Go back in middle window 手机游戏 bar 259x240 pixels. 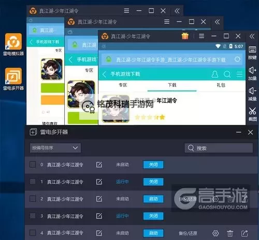click(x=70, y=59)
